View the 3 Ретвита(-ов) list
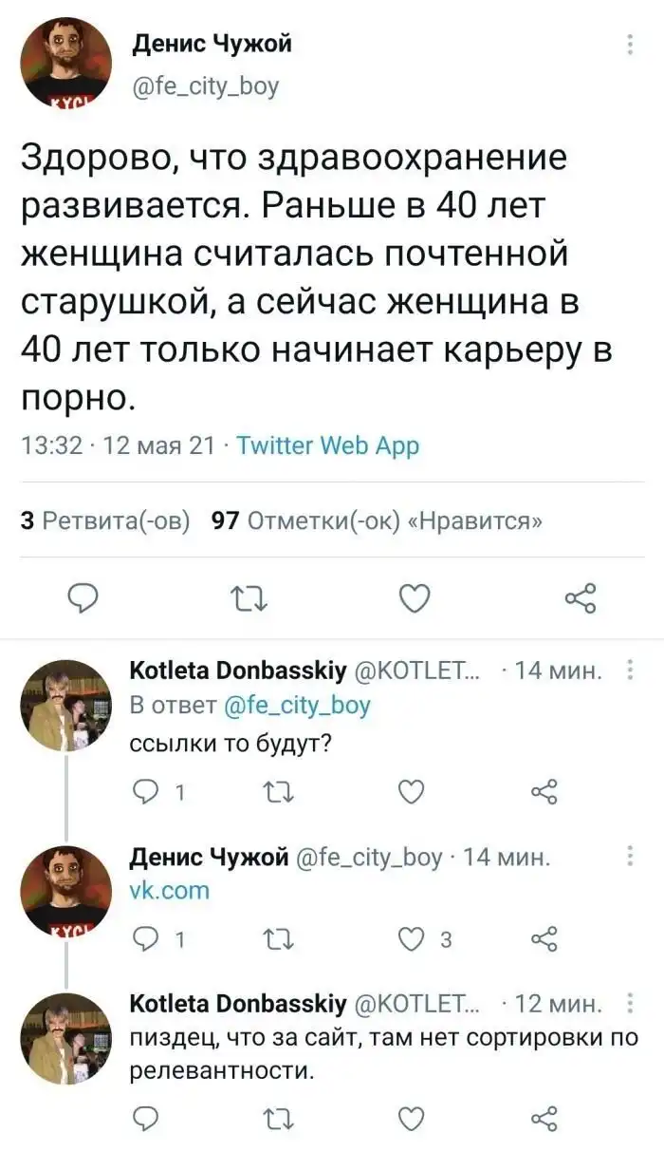This screenshot has height=1152, width=664. [105, 520]
